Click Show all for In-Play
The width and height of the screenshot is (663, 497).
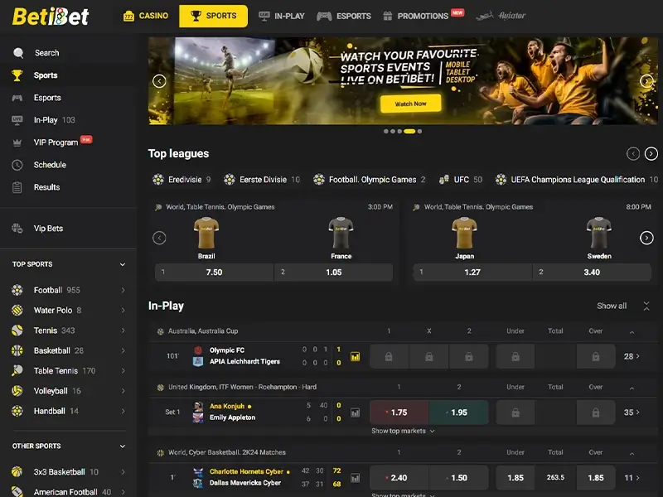[612, 306]
